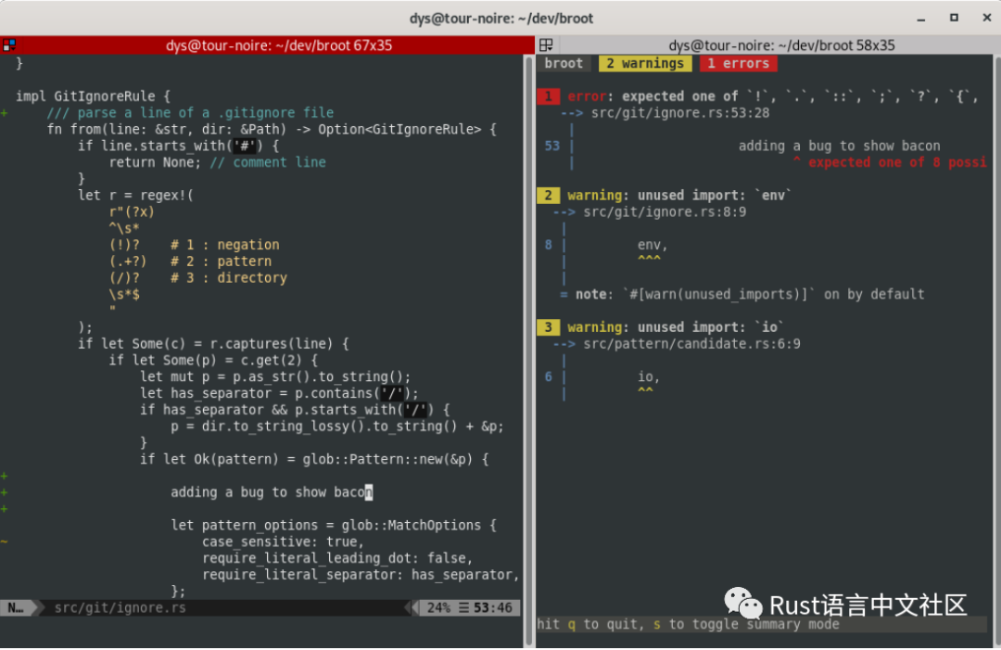Screen dimensions: 1001x650
Task: Click the 'return None; // comment line' code
Action: pos(217,162)
